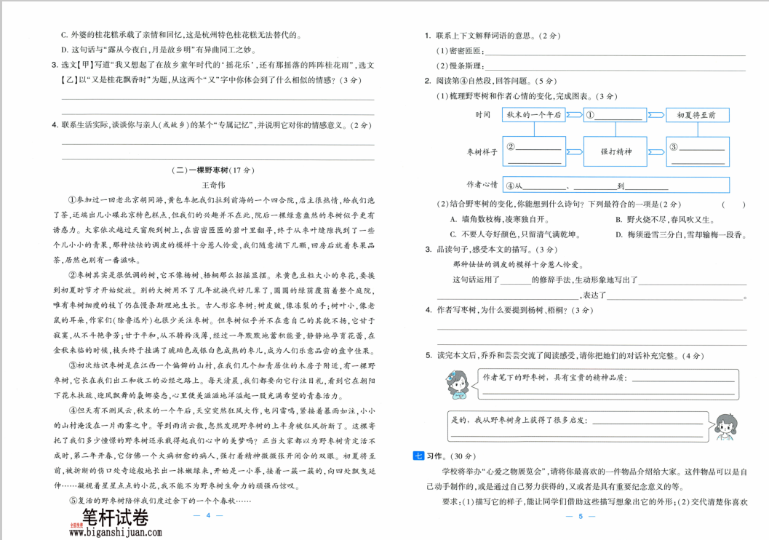Screen dimensions: 769x540
Task: Click the 初夏将至前 box in the flowchart
Action: (x=698, y=115)
